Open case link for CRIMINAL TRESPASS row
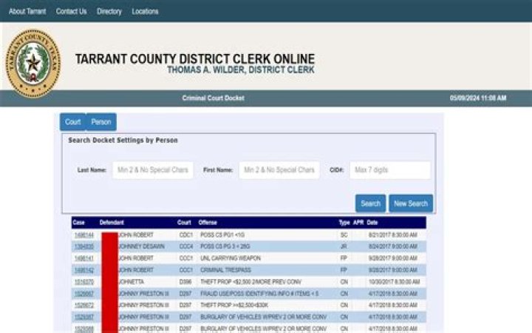The height and width of the screenshot is (333, 532). coord(84,270)
